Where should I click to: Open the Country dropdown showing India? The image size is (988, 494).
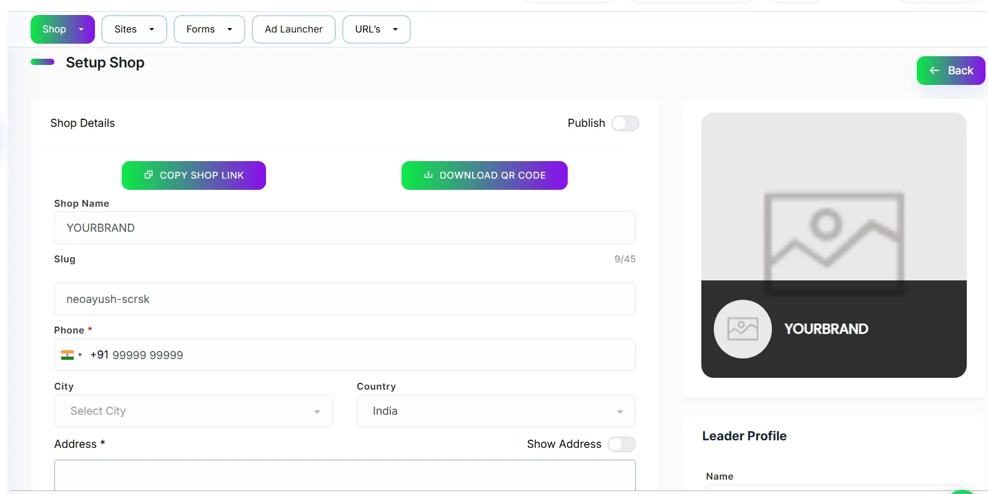click(x=496, y=411)
